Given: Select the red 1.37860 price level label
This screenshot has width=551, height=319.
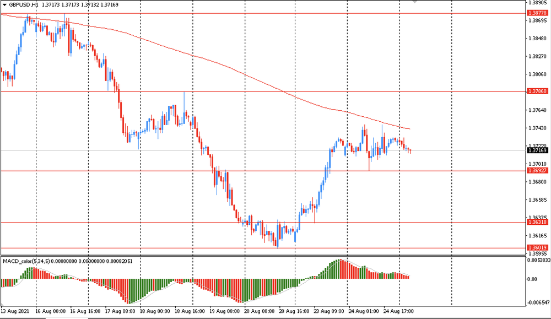Looking at the screenshot, I should [x=537, y=91].
